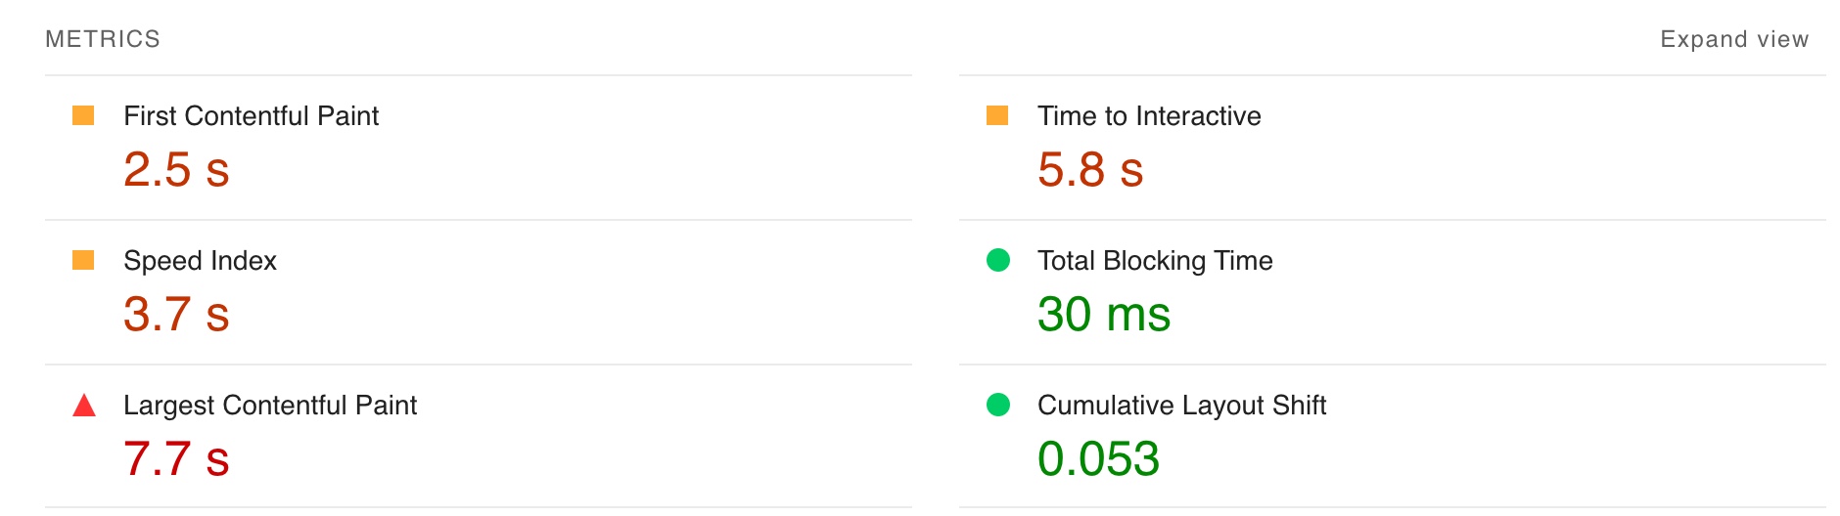This screenshot has height=516, width=1840.
Task: Click the orange square beside First Contentful Paint
Action: tap(83, 115)
